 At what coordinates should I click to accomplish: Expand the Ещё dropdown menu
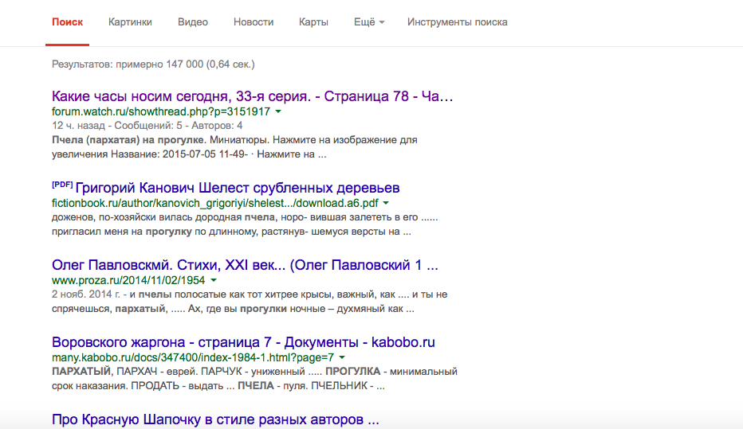point(368,22)
